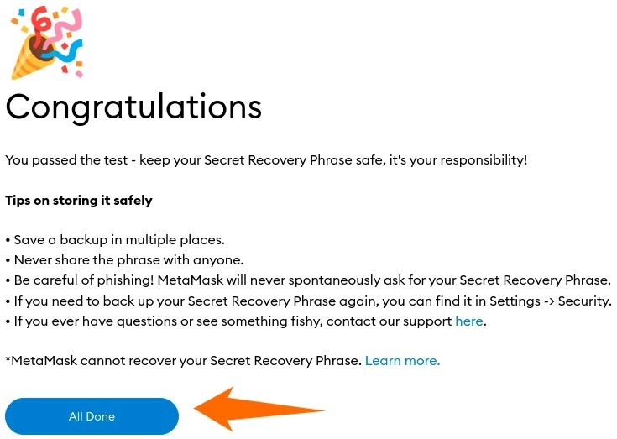Follow the "Learn more." link

(x=402, y=361)
